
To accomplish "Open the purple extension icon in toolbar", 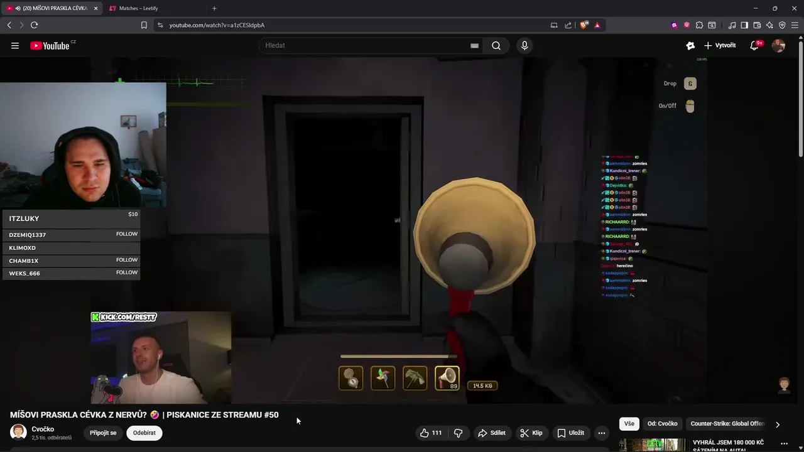I will pyautogui.click(x=675, y=25).
